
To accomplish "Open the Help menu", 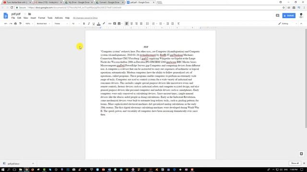I will (67, 18).
